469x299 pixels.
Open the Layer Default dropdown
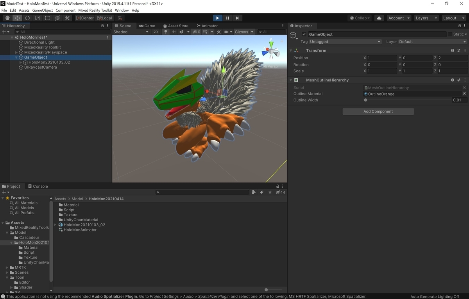point(433,42)
